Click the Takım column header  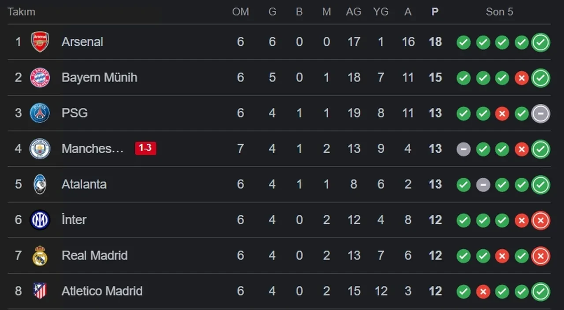(21, 12)
